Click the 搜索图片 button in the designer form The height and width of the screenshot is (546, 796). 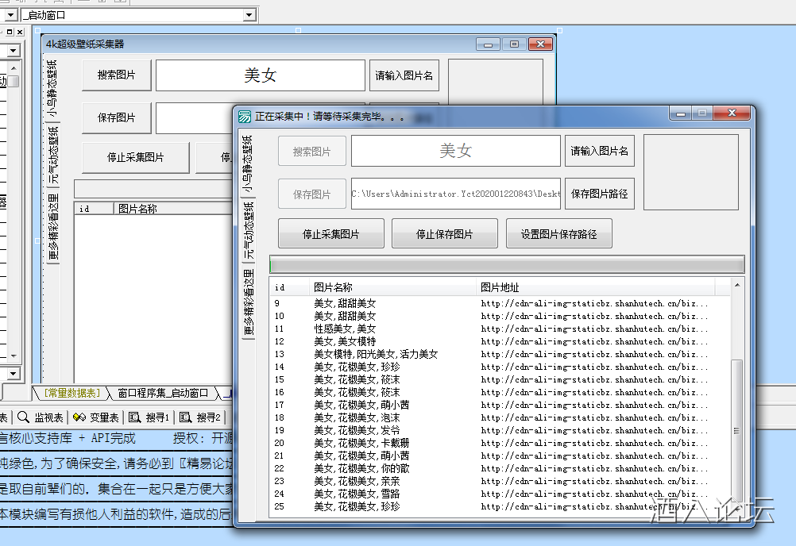coord(116,75)
